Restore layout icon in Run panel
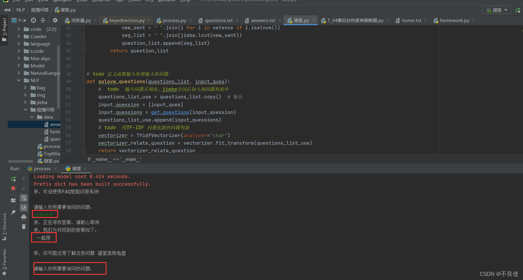The height and width of the screenshot is (280, 523). (13, 200)
